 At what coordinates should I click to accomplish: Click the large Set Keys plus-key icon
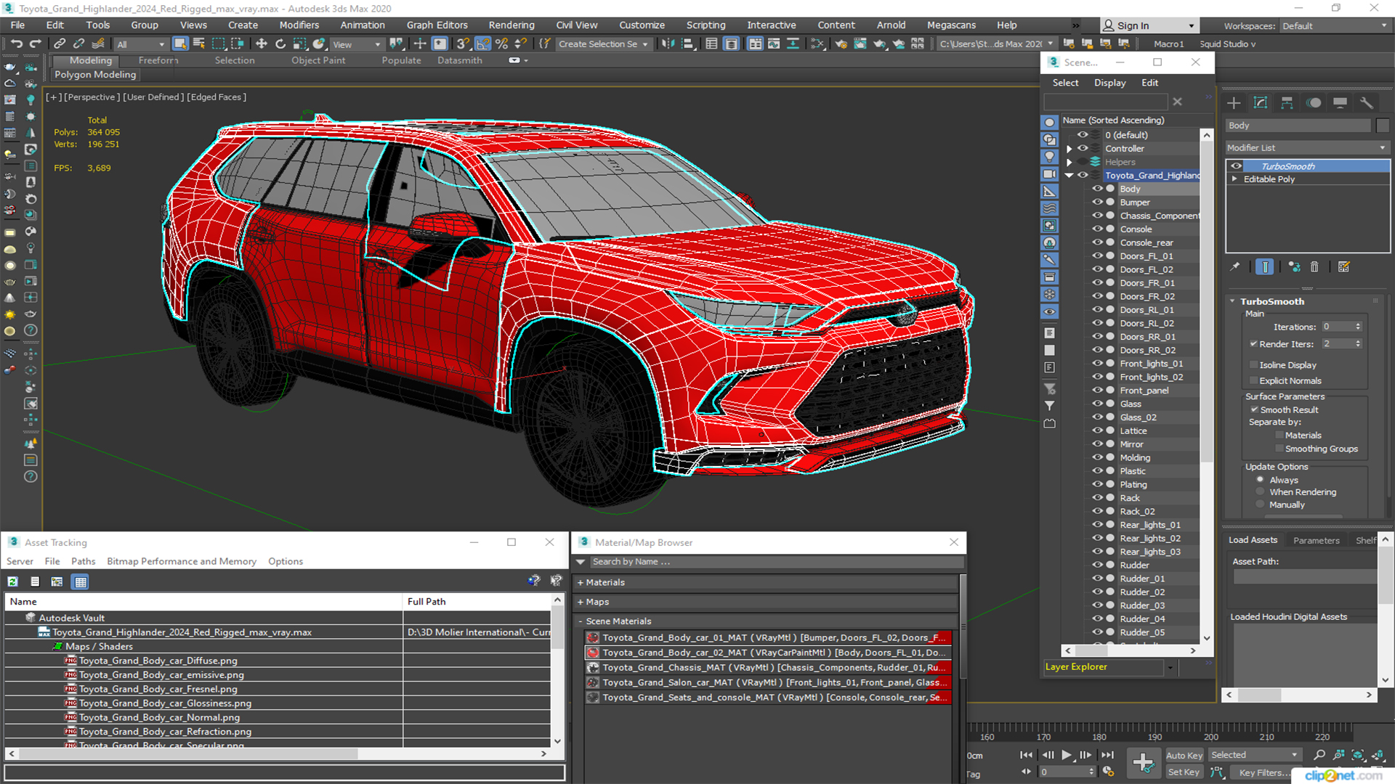pyautogui.click(x=1143, y=763)
